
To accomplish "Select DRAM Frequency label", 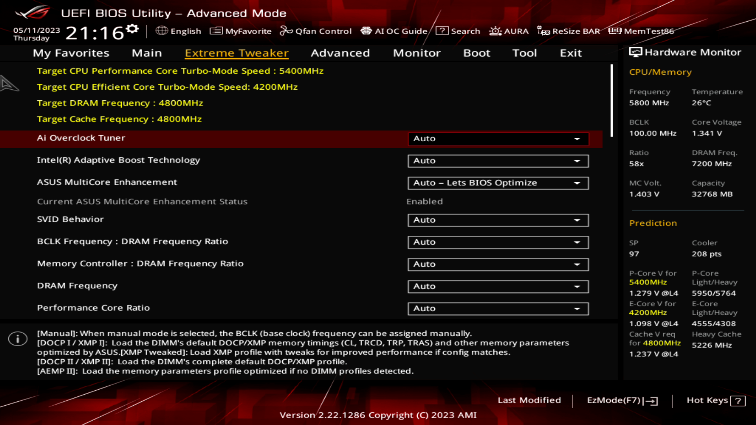I will [77, 286].
